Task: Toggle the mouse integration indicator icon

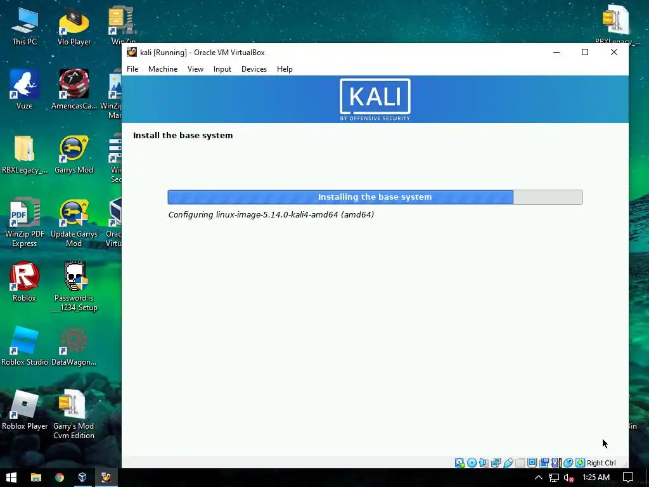Action: pos(569,462)
